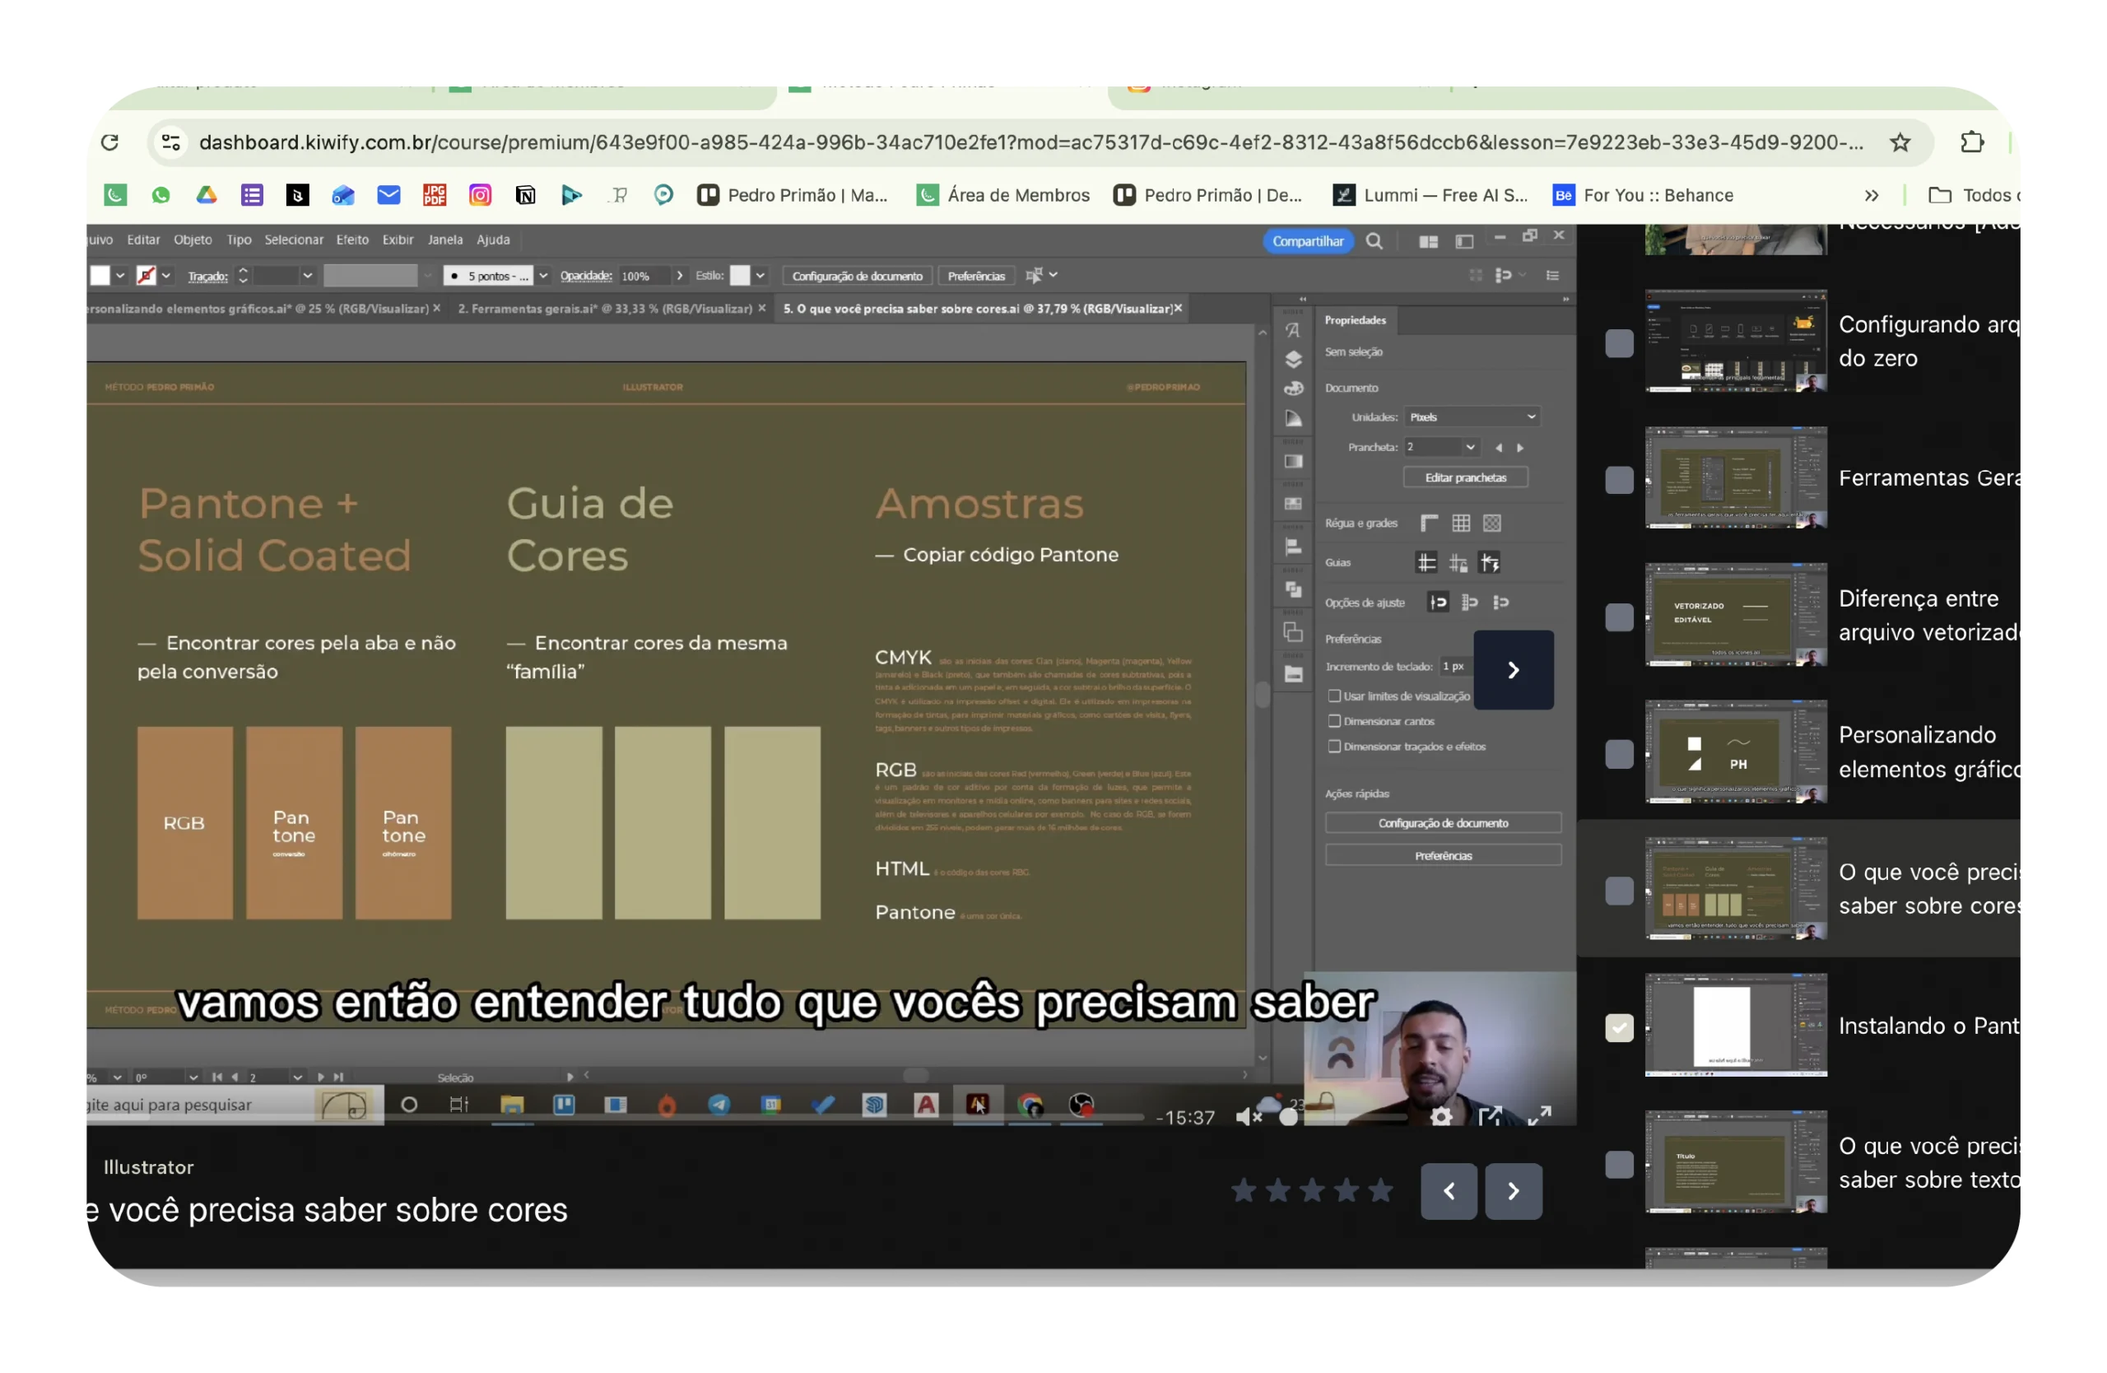Click the Illustrator icon in Windows taskbar
2107x1373 pixels.
(x=977, y=1105)
